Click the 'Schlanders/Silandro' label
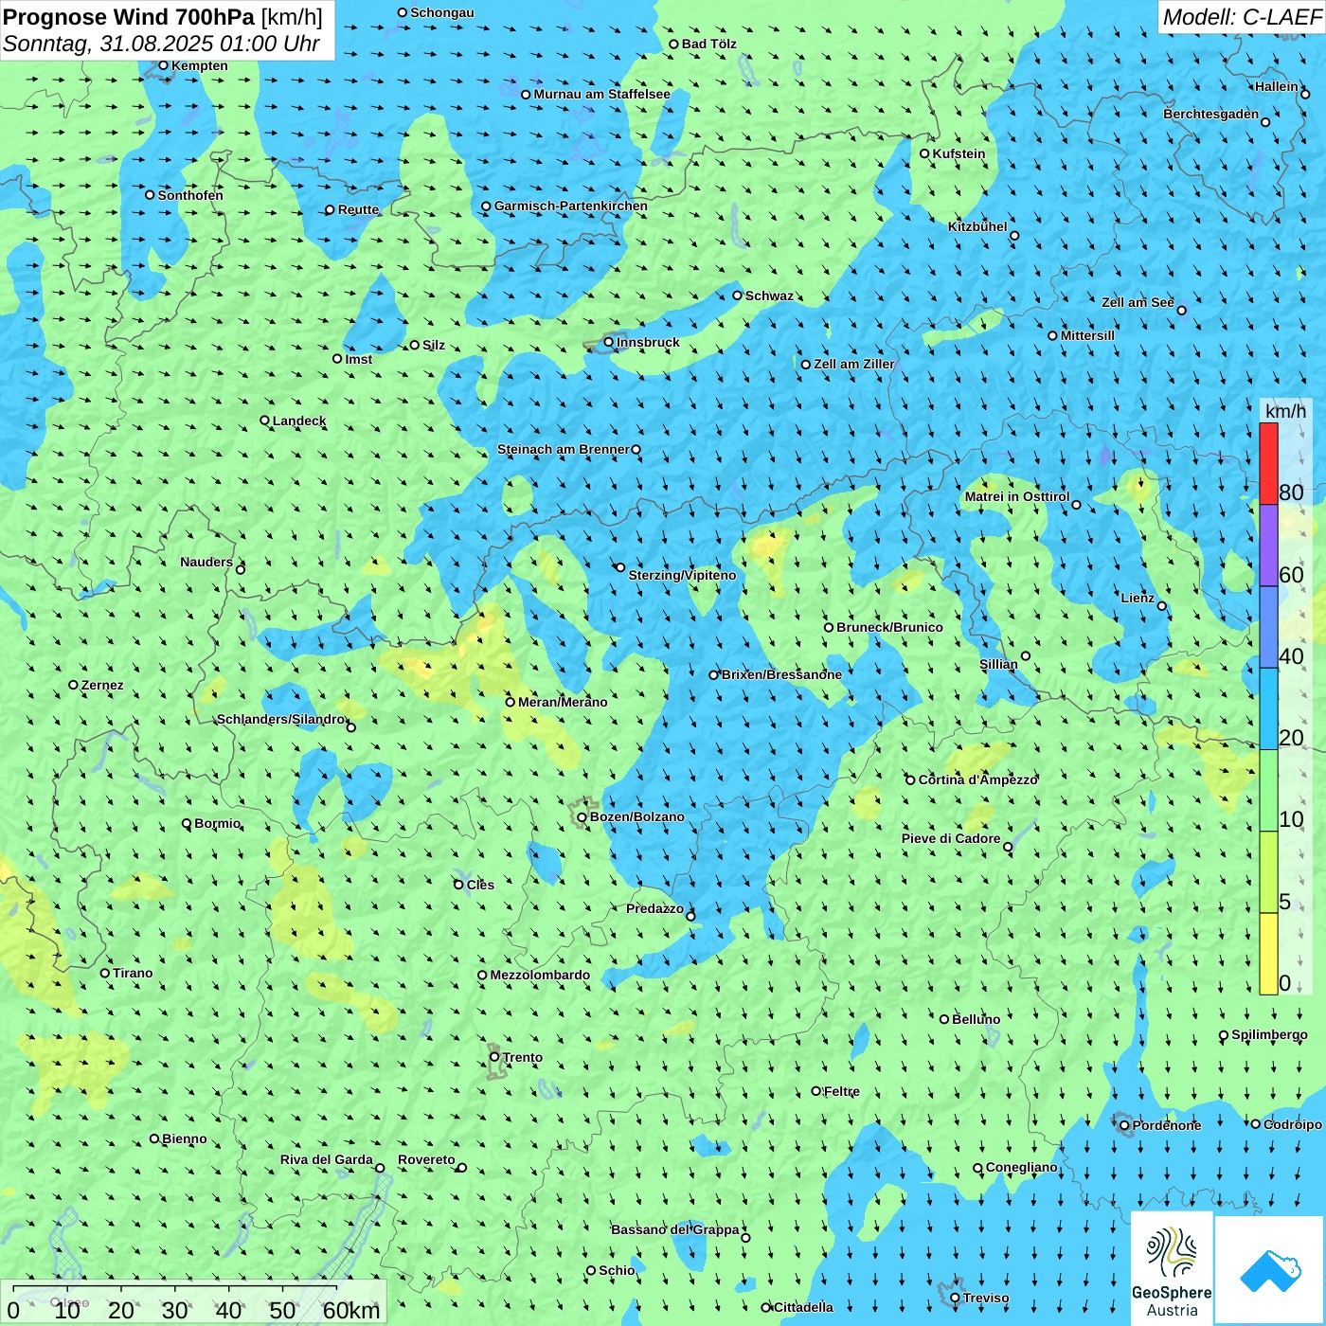Image resolution: width=1326 pixels, height=1326 pixels. [281, 719]
